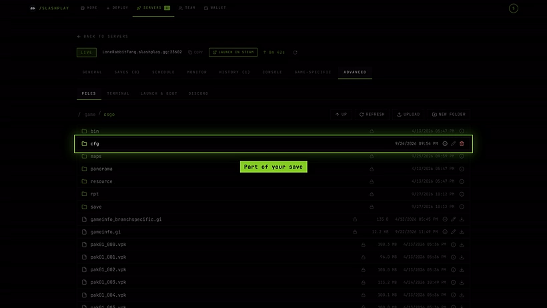Show info for pak01_004.vpk
The height and width of the screenshot is (308, 547).
click(453, 295)
